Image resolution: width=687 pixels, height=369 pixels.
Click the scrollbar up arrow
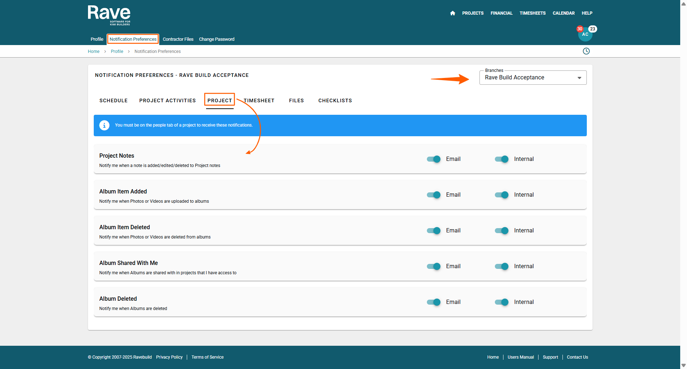tap(683, 4)
